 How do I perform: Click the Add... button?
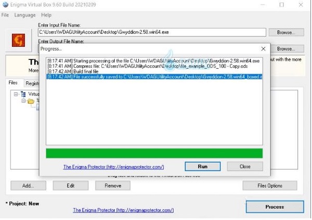coord(28,186)
